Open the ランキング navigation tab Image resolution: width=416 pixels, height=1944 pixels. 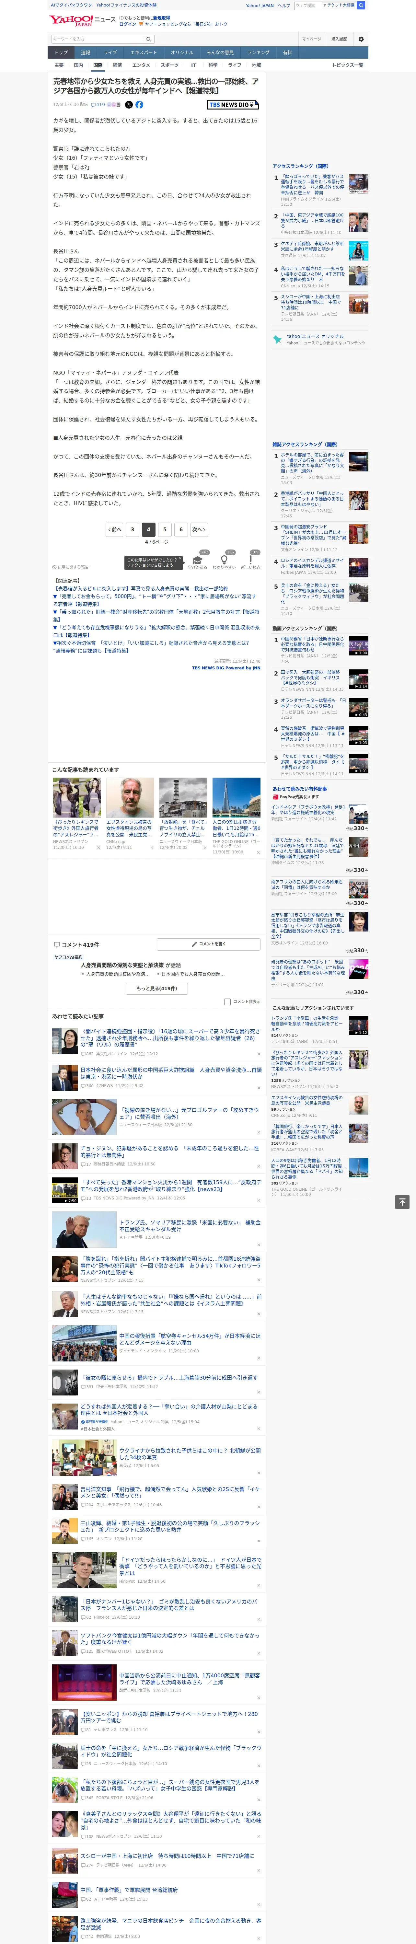tap(259, 53)
